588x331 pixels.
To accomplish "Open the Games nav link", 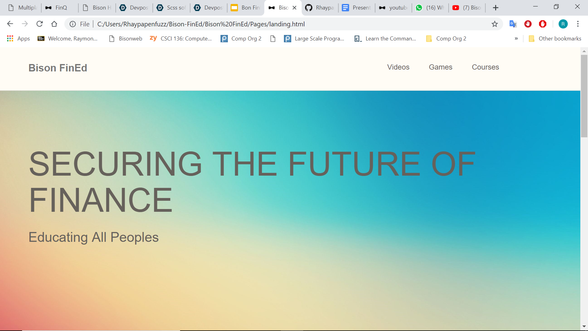I will click(x=440, y=67).
